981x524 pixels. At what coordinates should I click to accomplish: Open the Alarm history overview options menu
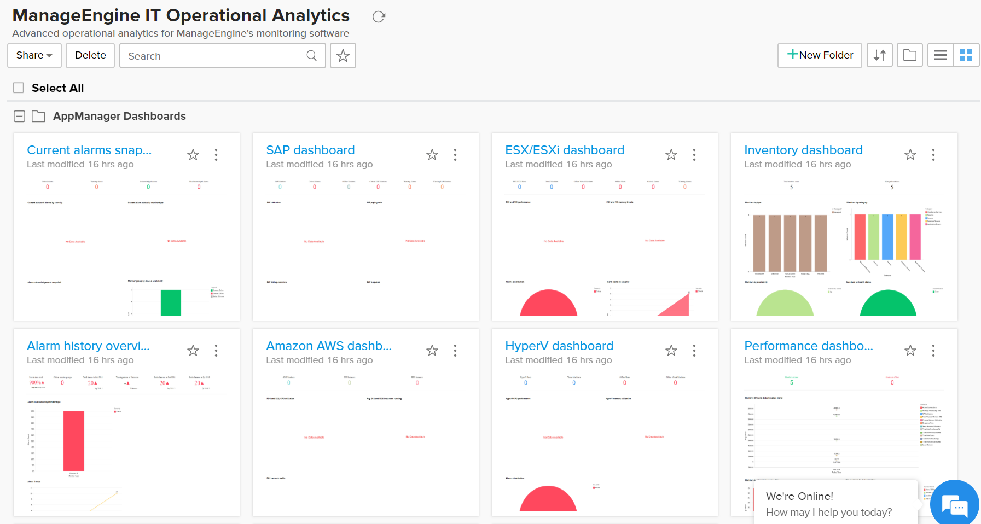[216, 351]
